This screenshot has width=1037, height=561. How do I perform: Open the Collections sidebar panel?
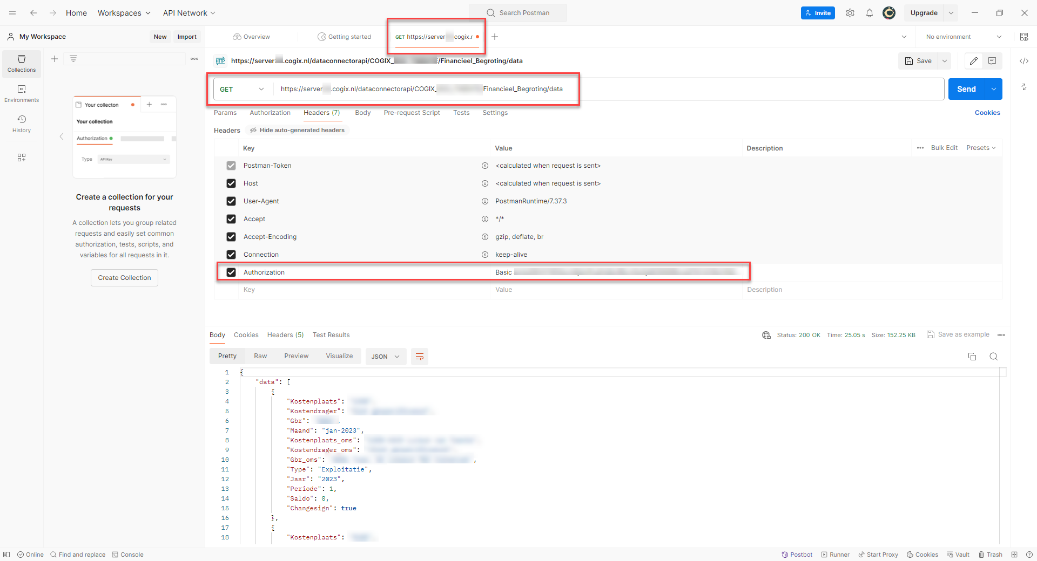(22, 64)
